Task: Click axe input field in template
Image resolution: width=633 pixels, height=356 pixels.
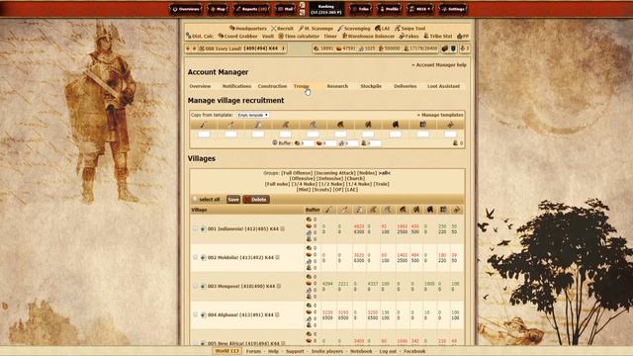Action: 258,134
